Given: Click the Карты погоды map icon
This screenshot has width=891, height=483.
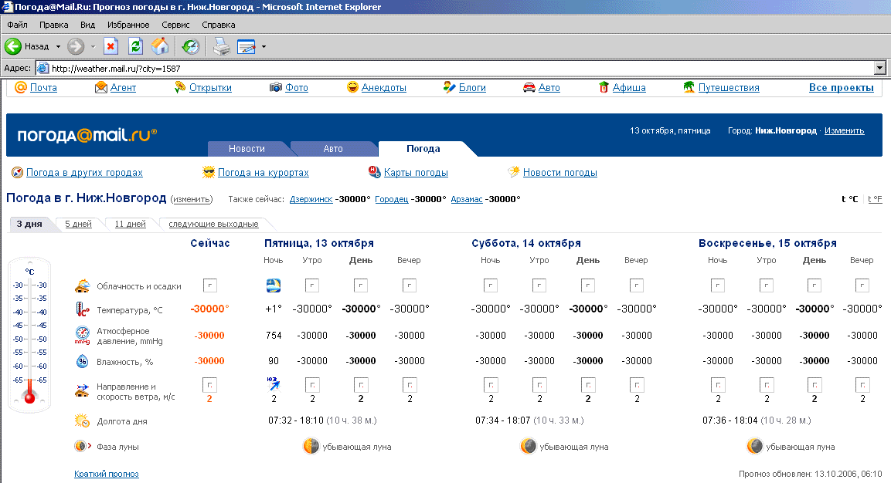Looking at the screenshot, I should [x=375, y=172].
